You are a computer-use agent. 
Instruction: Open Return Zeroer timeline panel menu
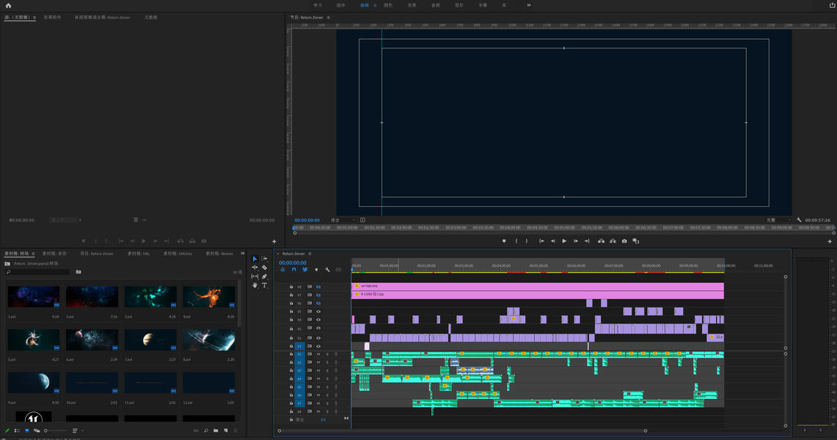pos(310,254)
